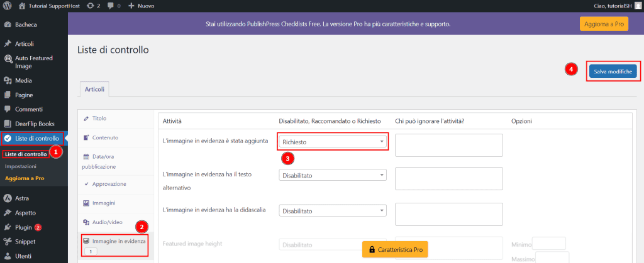This screenshot has width=644, height=263.
Task: Click the Minimo input field
Action: tap(549, 244)
